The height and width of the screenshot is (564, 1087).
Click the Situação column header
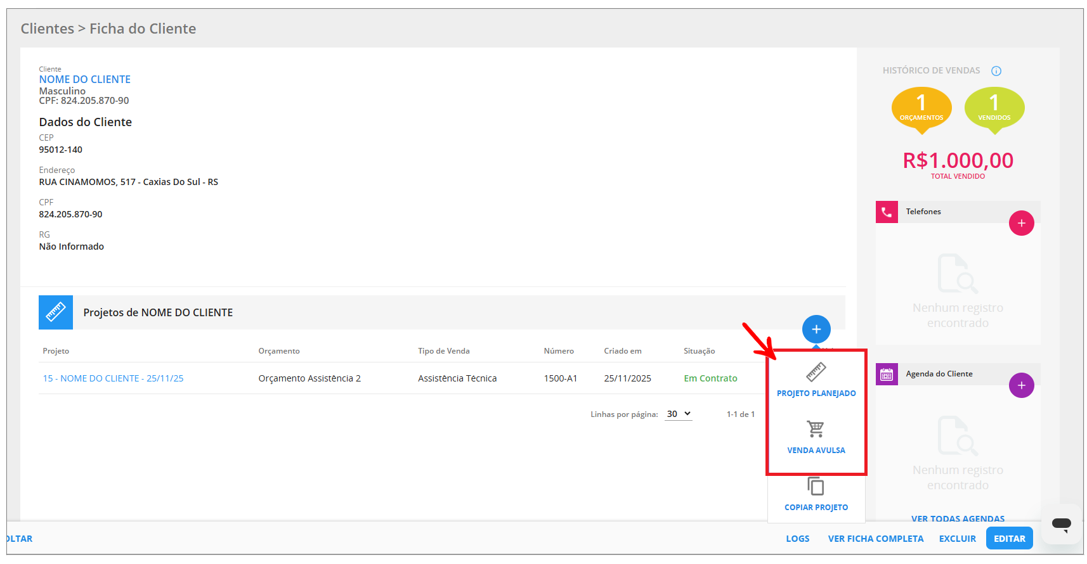pos(700,351)
